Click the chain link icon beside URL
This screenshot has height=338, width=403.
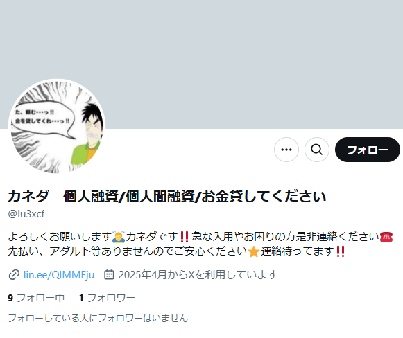[14, 274]
